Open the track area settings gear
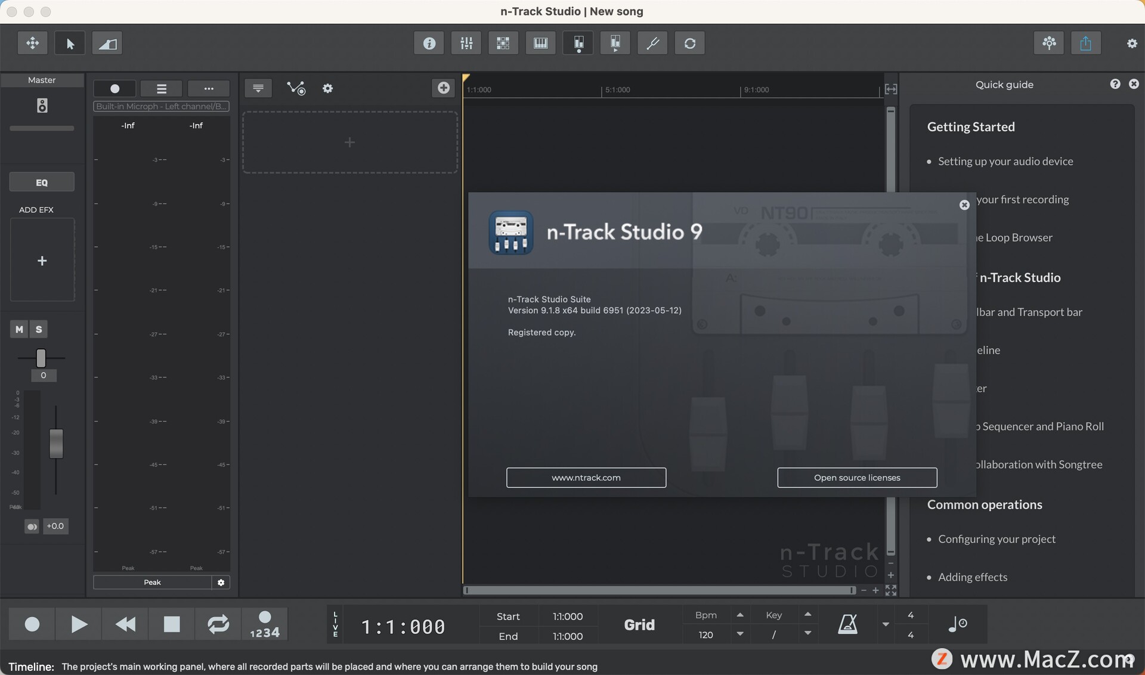The height and width of the screenshot is (675, 1145). pyautogui.click(x=327, y=88)
